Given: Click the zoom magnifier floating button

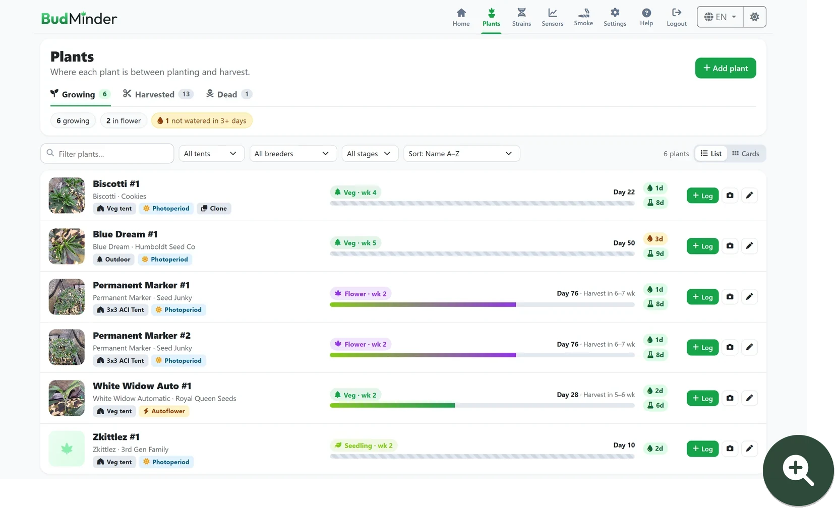Looking at the screenshot, I should [798, 471].
